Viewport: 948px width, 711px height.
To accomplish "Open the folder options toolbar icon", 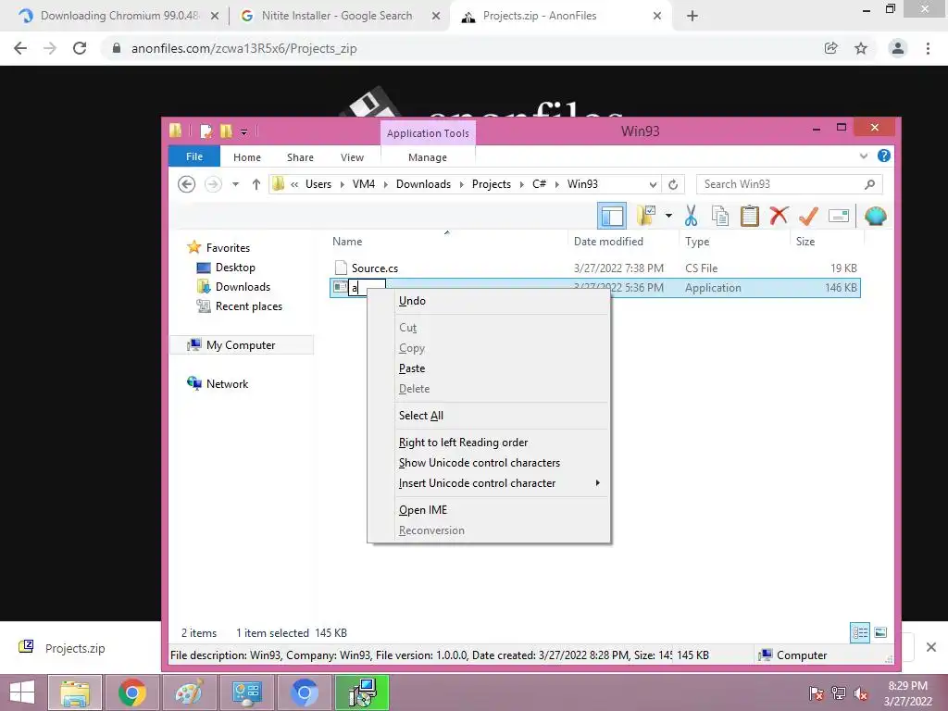I will pyautogui.click(x=645, y=216).
